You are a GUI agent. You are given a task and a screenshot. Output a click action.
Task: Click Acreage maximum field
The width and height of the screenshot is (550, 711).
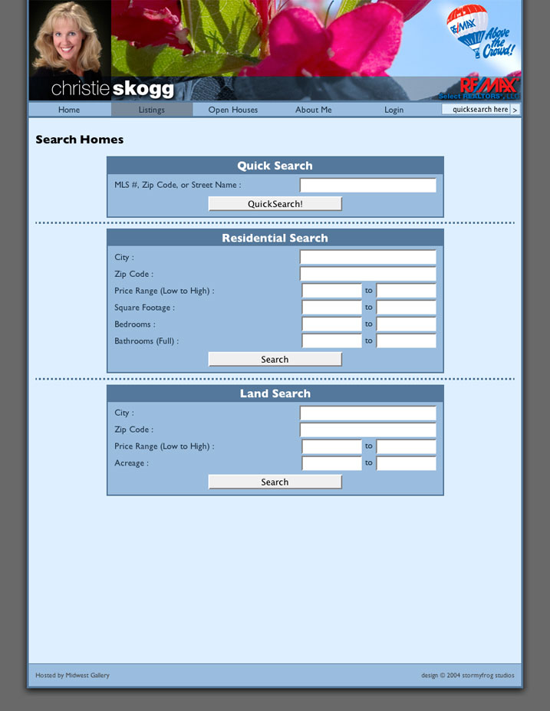pos(407,463)
